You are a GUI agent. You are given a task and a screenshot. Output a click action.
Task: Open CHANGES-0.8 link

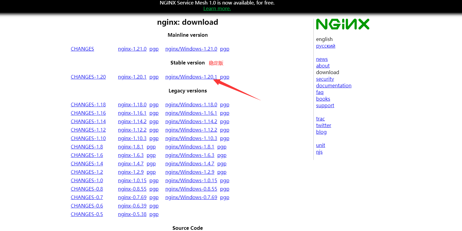(x=87, y=189)
